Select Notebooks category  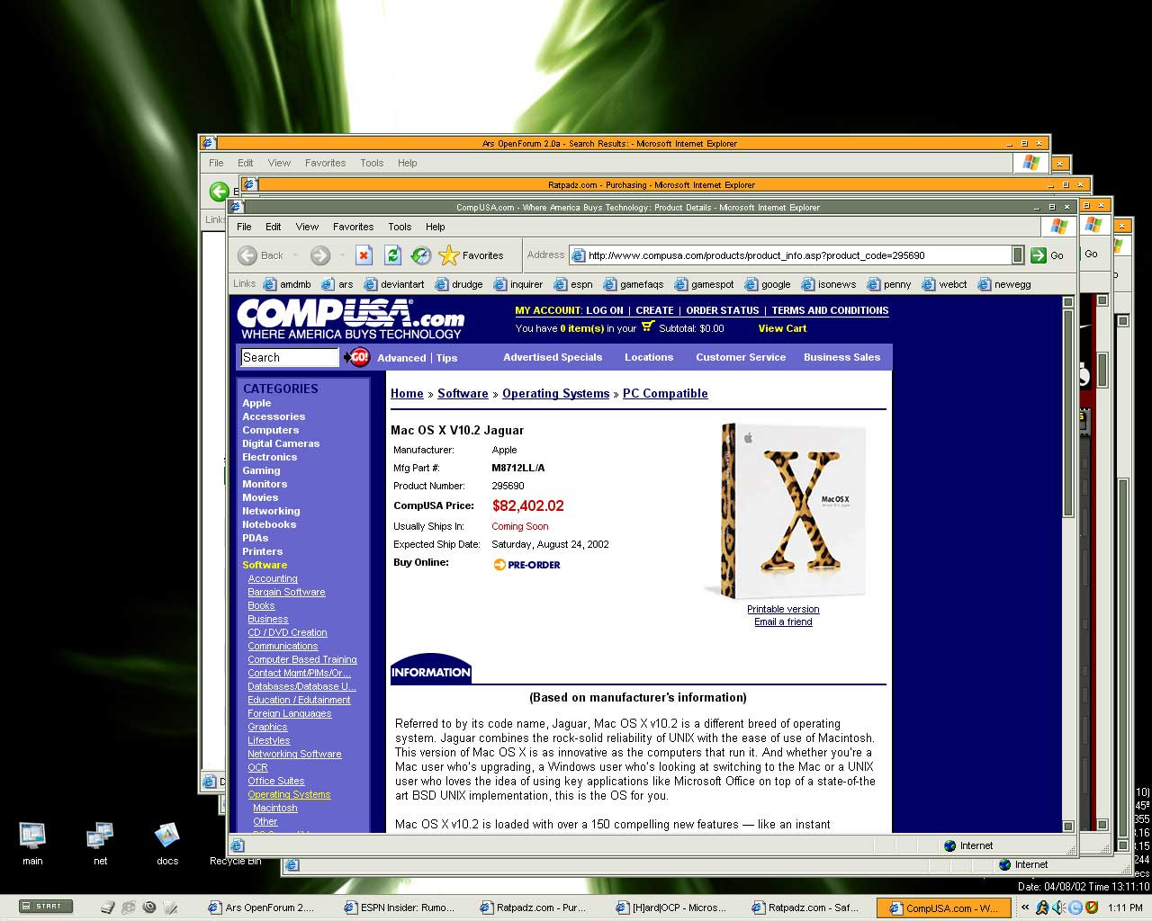coord(269,524)
